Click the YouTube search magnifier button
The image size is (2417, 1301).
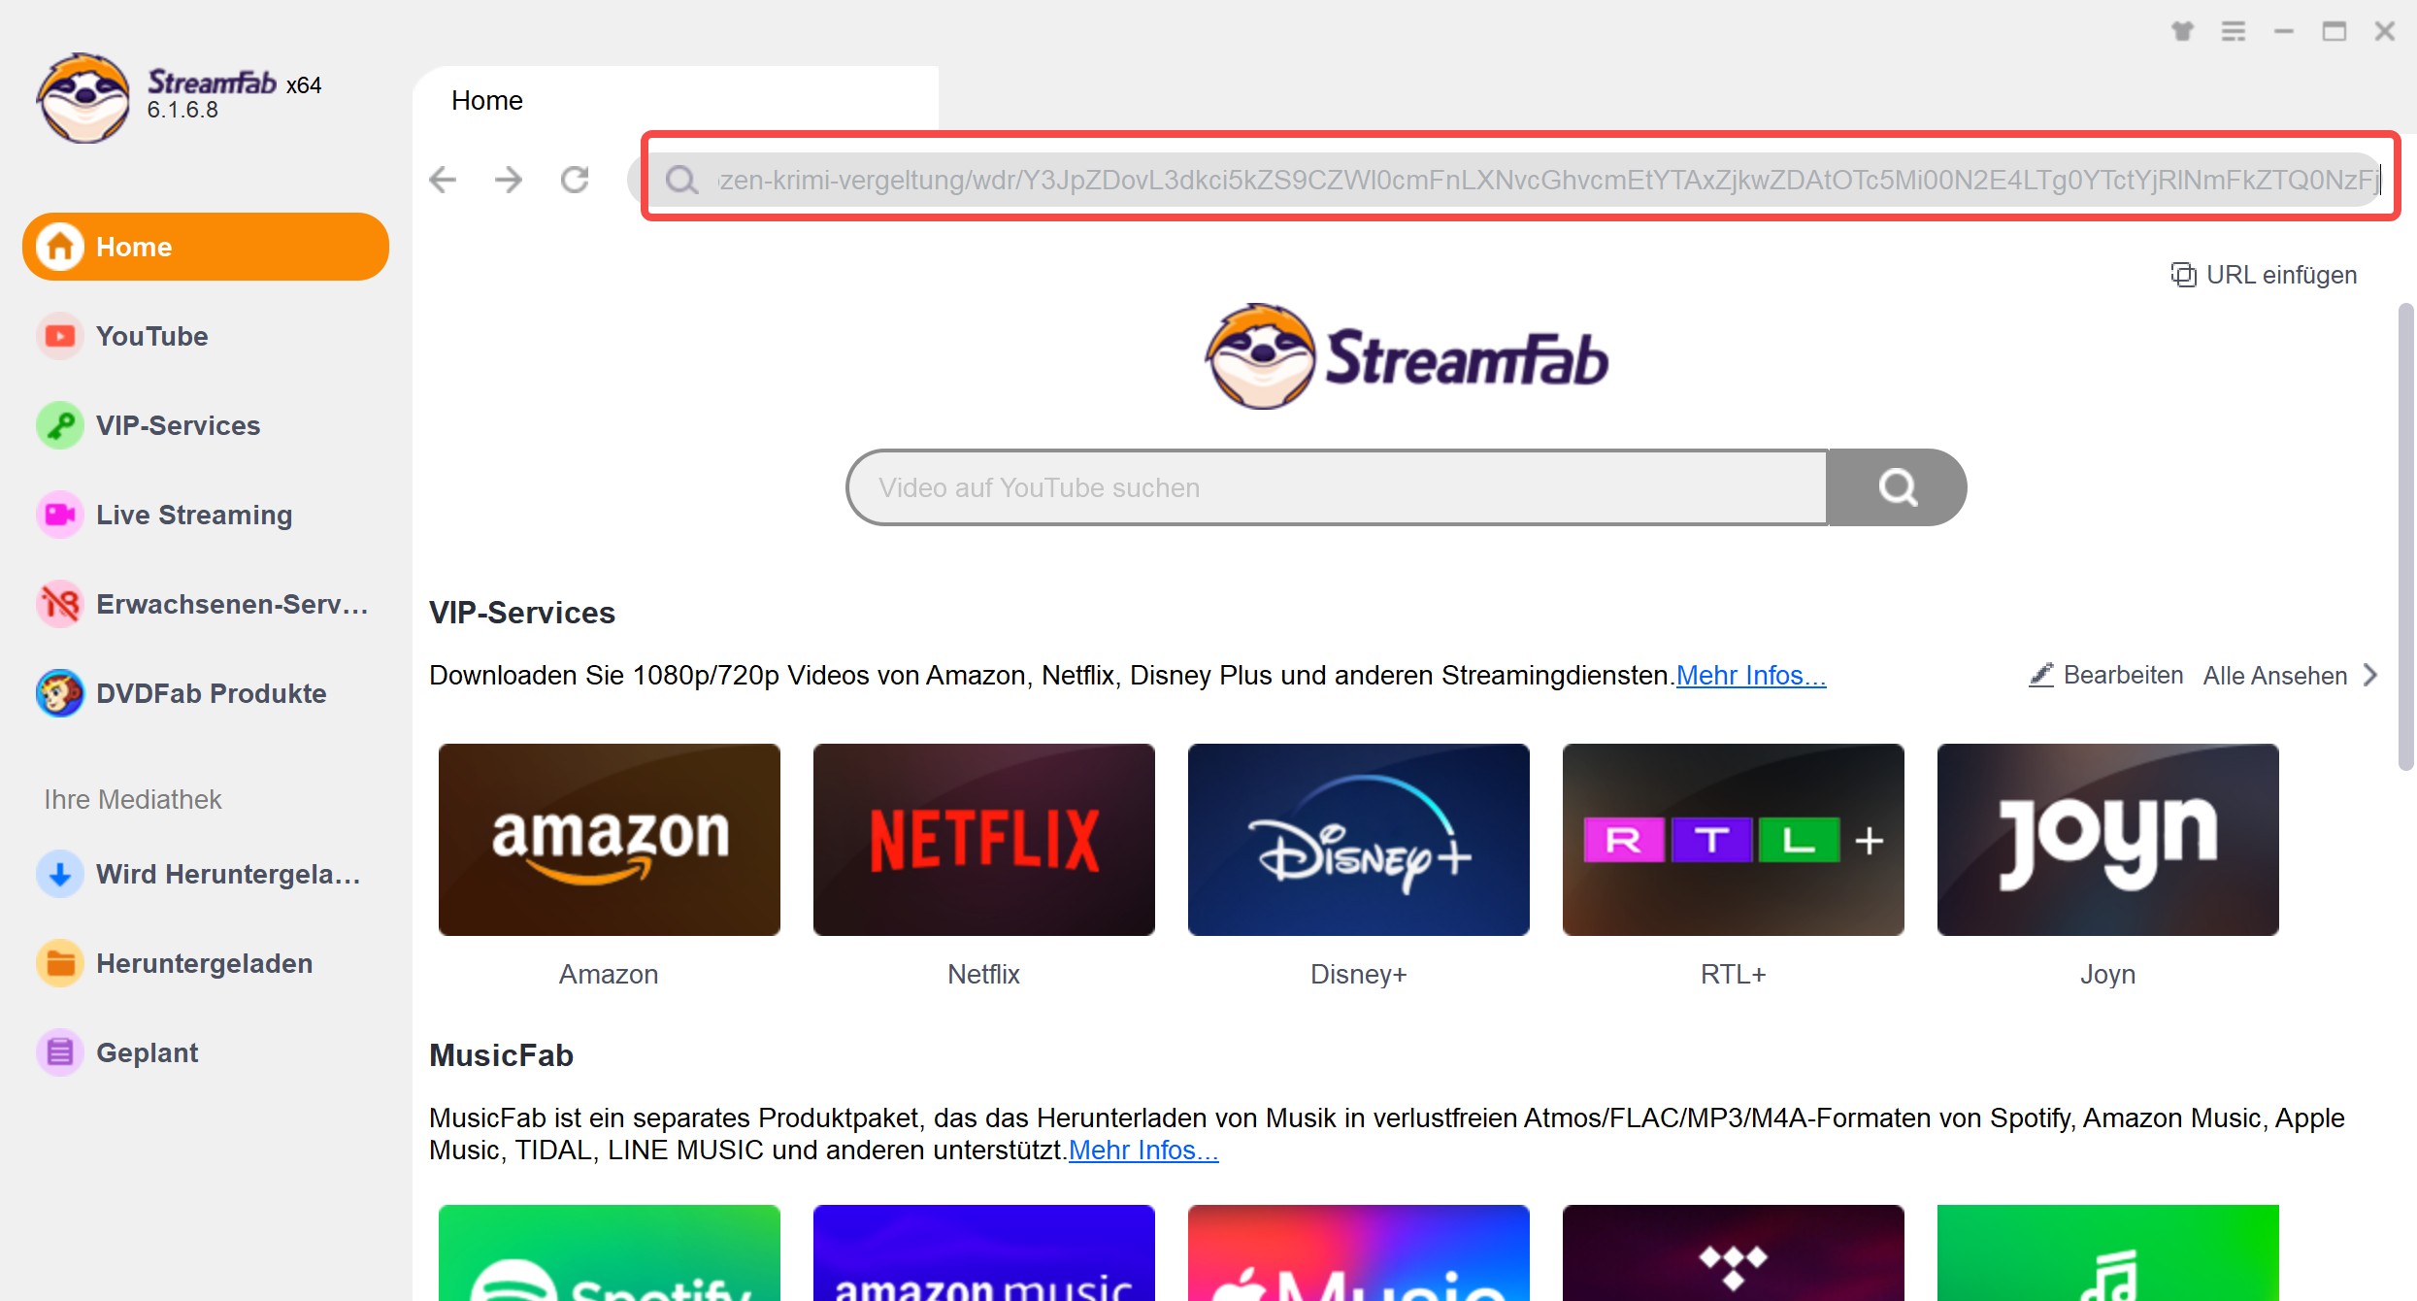click(x=1896, y=487)
